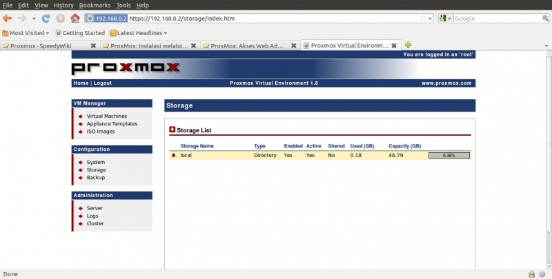Open the History menu
This screenshot has height=279, width=552.
tap(63, 6)
